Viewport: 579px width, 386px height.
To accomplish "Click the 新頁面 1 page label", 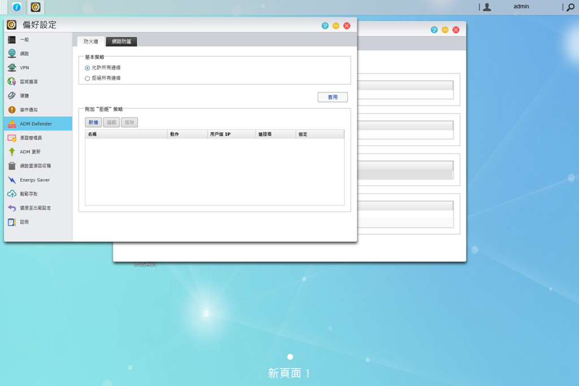I will point(289,373).
